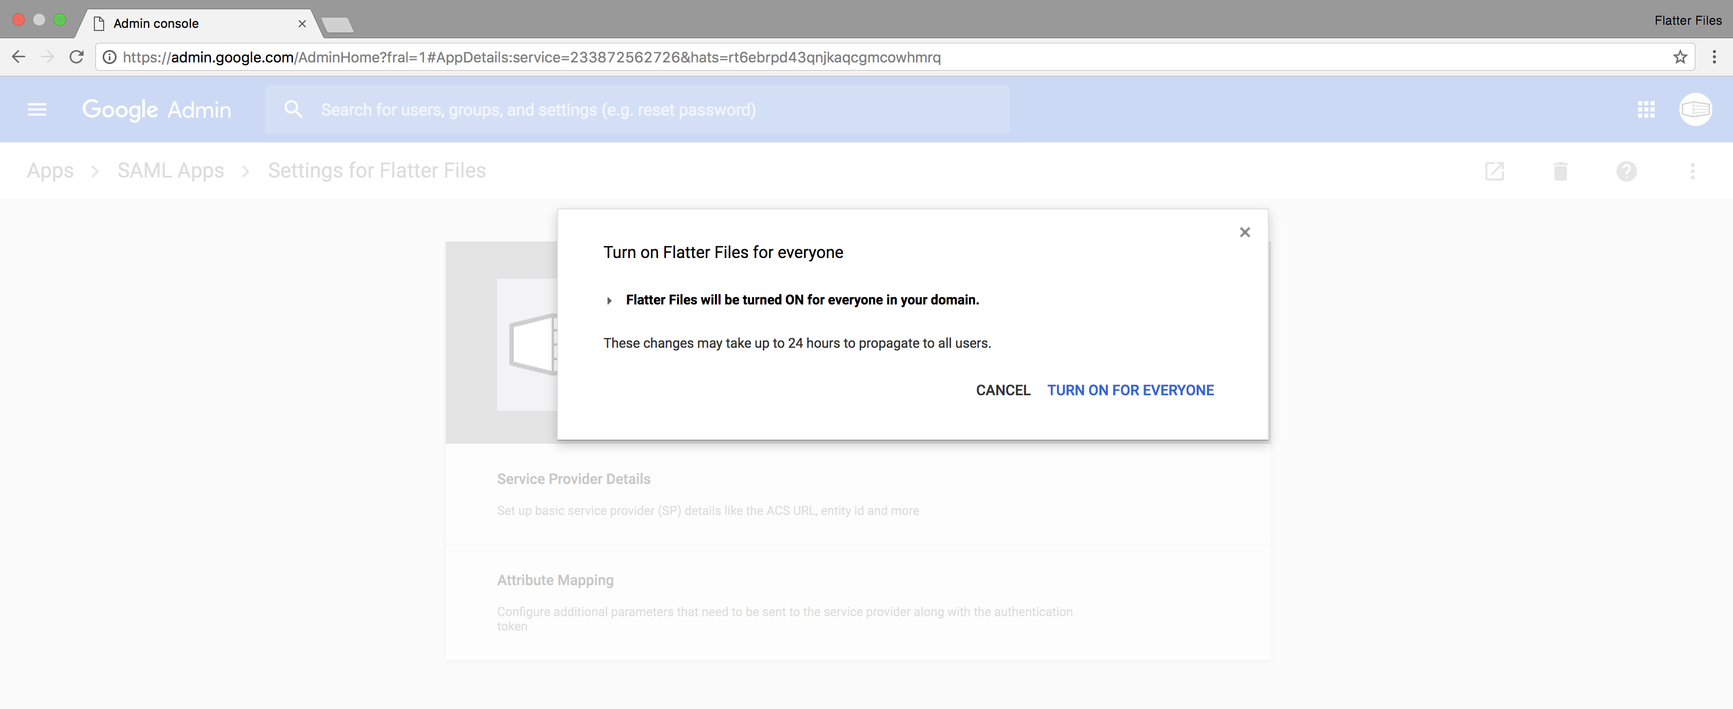Click the search magnifier icon

(x=293, y=109)
